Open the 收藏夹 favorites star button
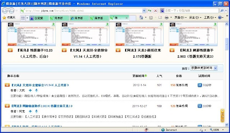Viewport: 230px width, 133px height. 9,18
